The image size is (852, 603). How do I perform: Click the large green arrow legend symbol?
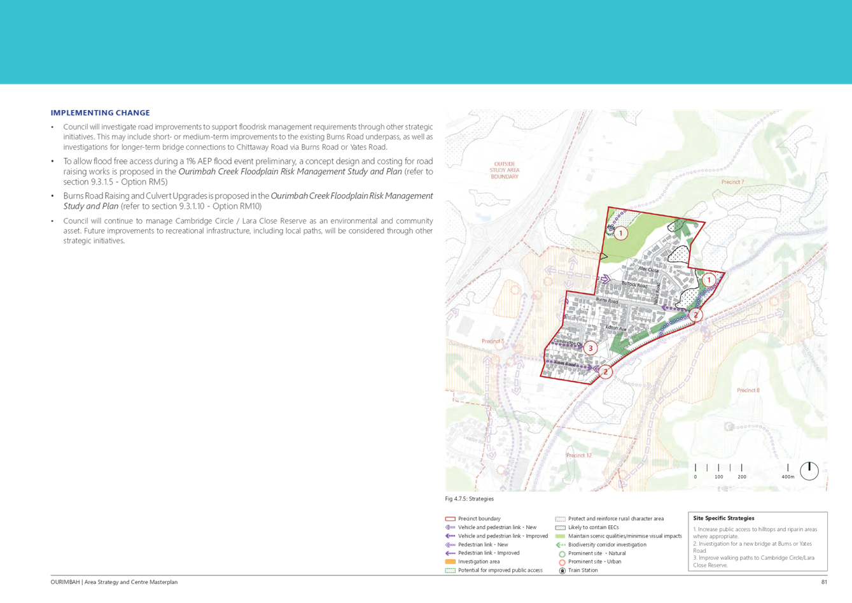pyautogui.click(x=561, y=545)
